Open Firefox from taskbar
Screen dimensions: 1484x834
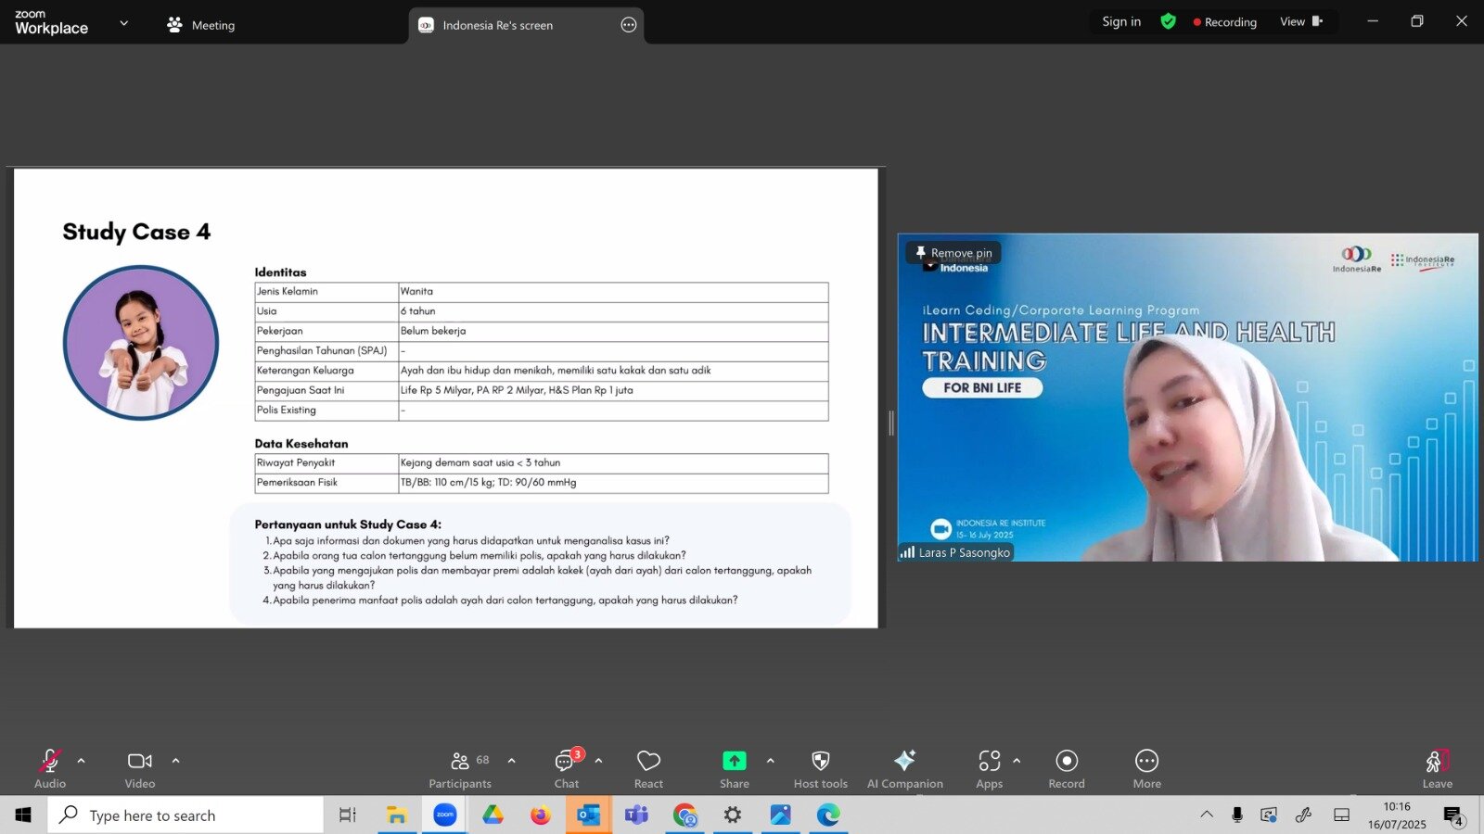(x=541, y=815)
